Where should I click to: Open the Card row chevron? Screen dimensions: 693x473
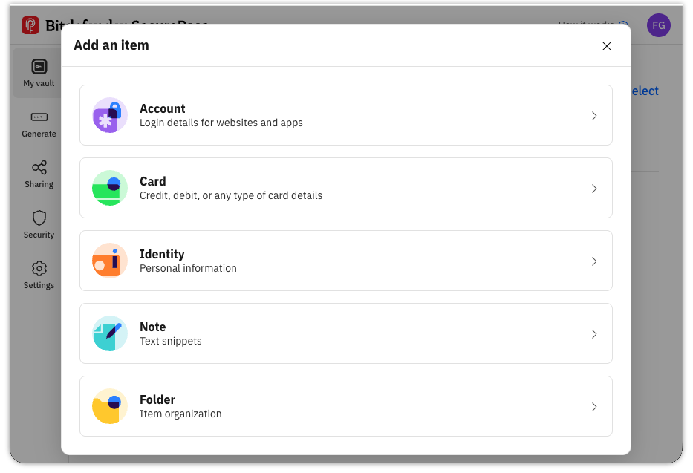594,189
